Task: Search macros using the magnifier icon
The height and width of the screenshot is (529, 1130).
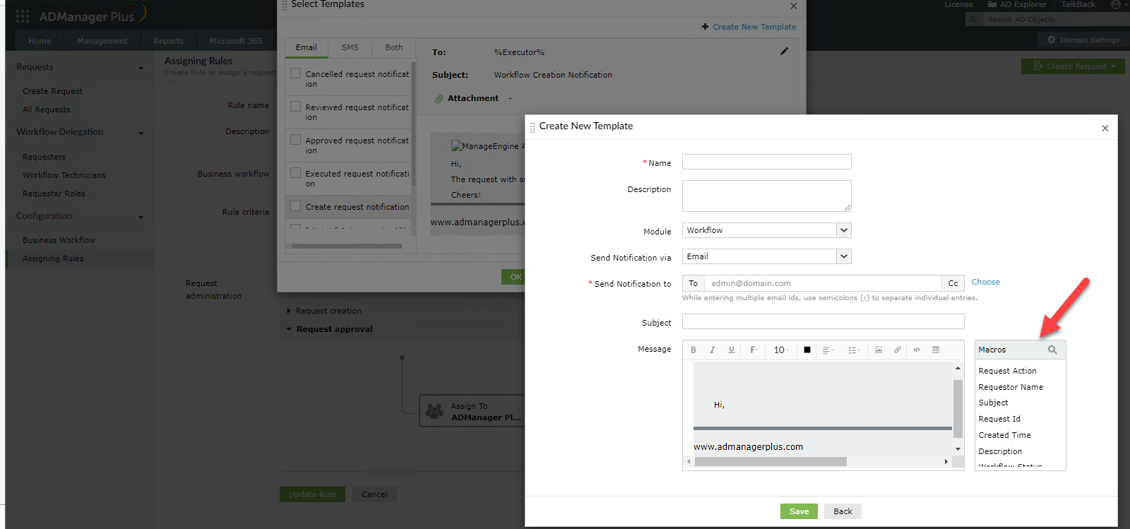Action: click(1052, 350)
